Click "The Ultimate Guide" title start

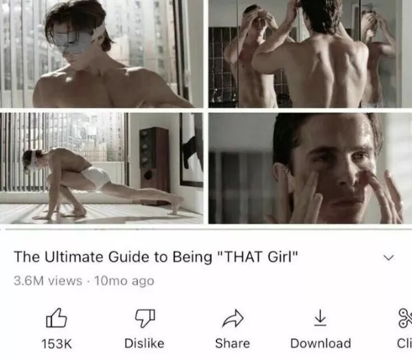point(59,257)
